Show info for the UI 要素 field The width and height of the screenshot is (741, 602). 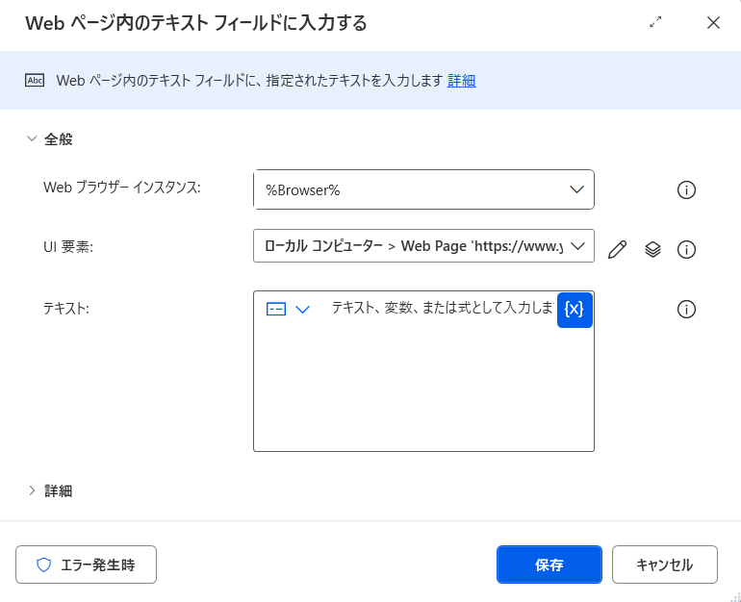pyautogui.click(x=686, y=250)
